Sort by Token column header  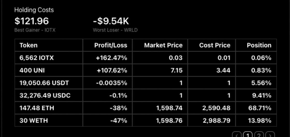tap(28, 45)
